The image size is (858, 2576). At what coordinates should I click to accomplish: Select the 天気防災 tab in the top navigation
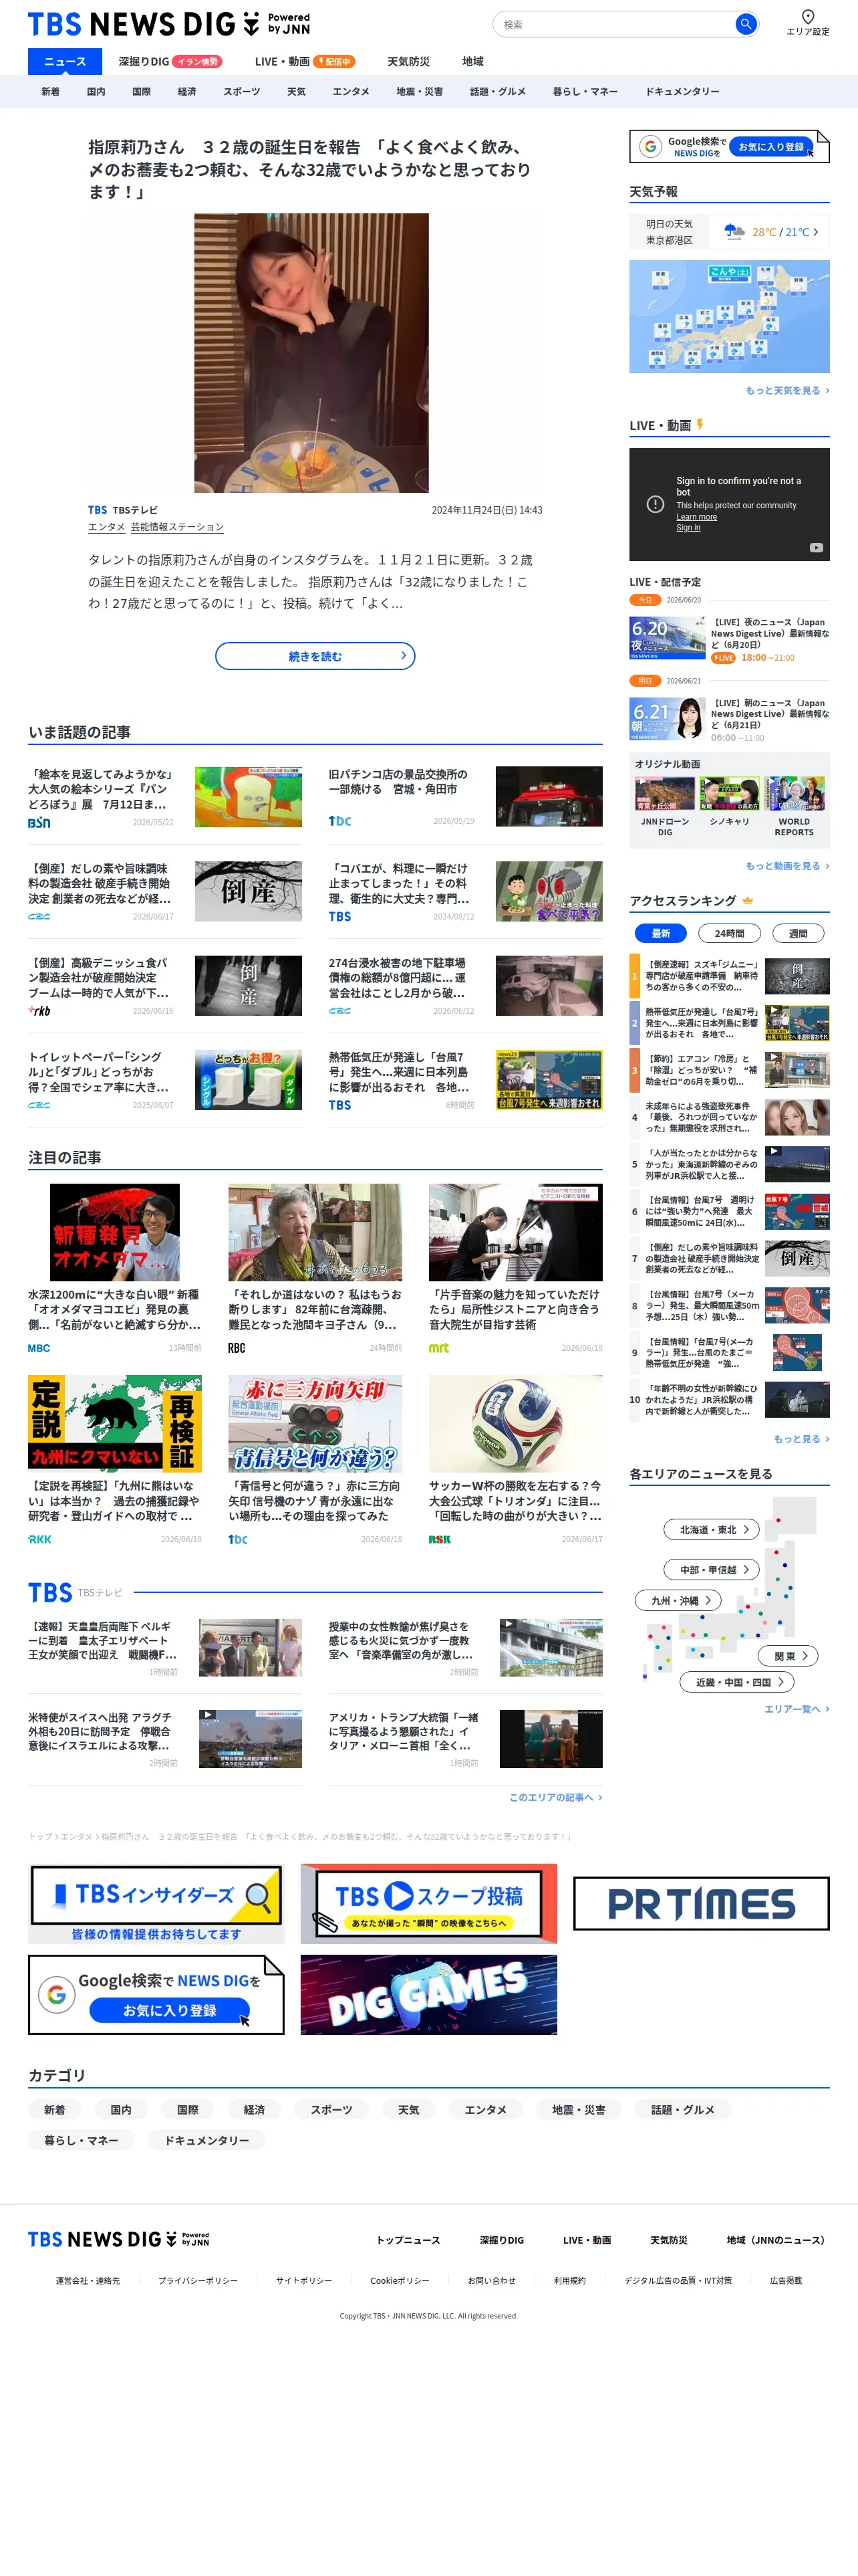[x=408, y=62]
